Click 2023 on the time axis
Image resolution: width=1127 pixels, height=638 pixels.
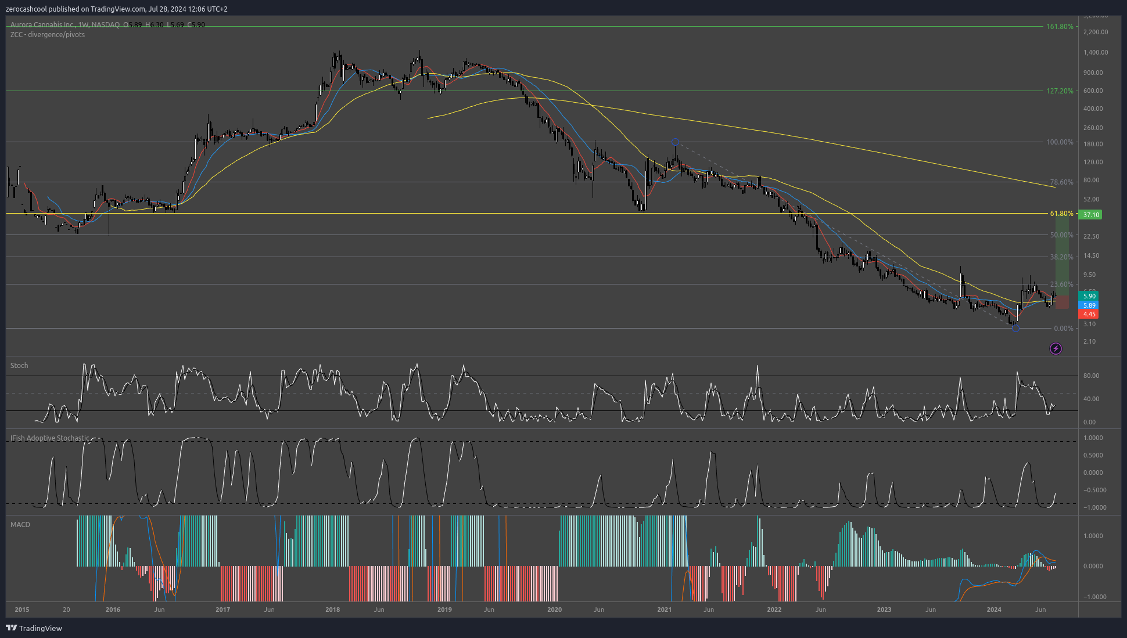884,610
